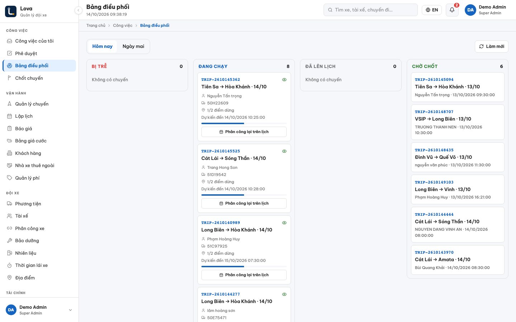The width and height of the screenshot is (516, 322).
Task: Click the Lova logo icon
Action: 11,11
